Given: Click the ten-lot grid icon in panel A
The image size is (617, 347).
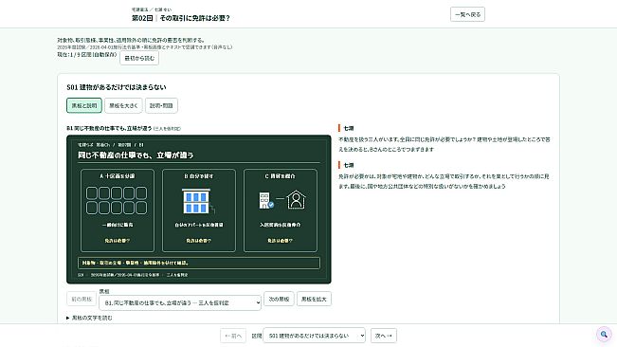Looking at the screenshot, I should point(117,201).
